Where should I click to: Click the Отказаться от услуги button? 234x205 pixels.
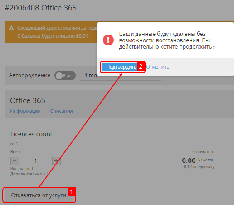pos(39,195)
